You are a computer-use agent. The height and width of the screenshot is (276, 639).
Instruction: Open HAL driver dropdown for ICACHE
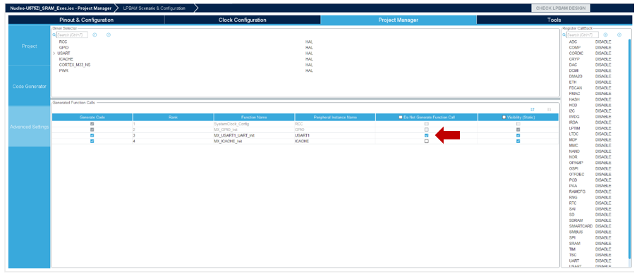(x=309, y=59)
